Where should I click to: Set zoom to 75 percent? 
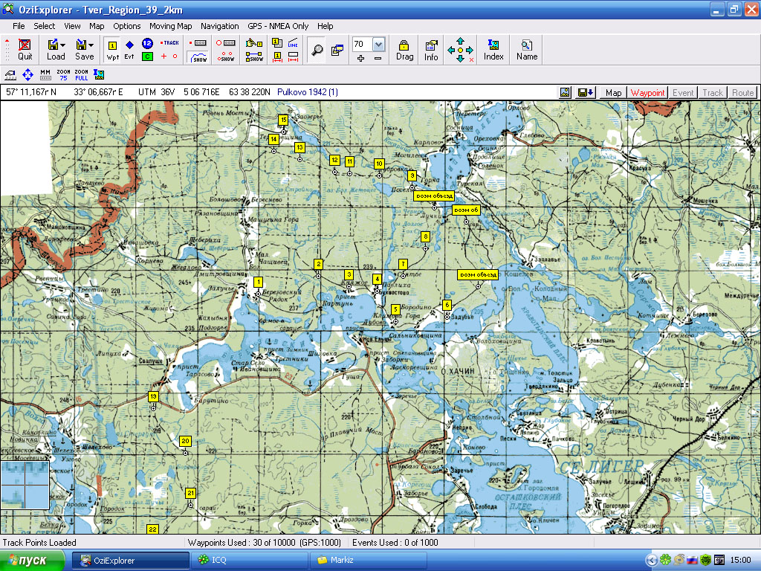pos(63,74)
